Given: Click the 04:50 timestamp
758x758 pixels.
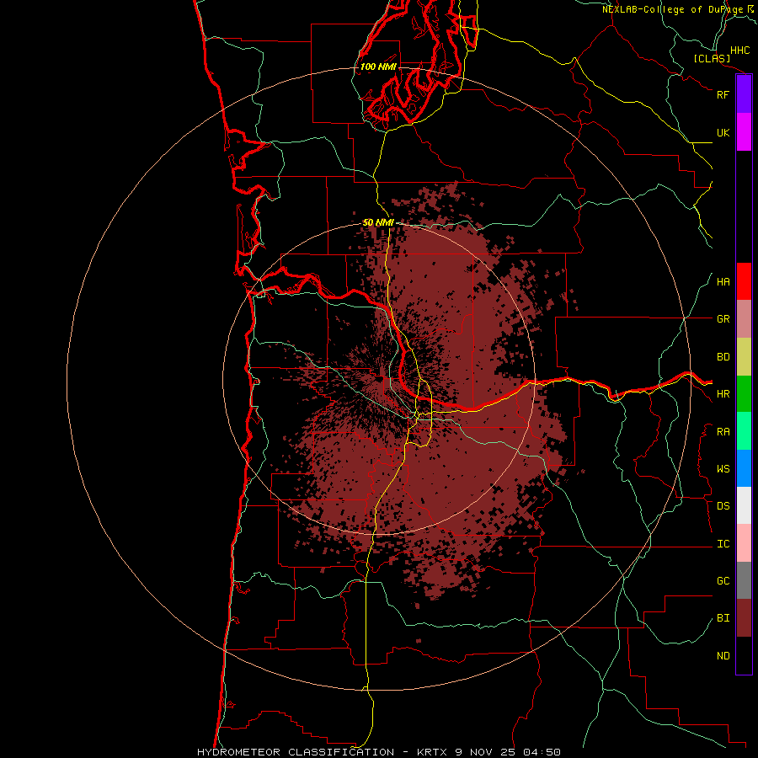Looking at the screenshot, I should pyautogui.click(x=542, y=752).
